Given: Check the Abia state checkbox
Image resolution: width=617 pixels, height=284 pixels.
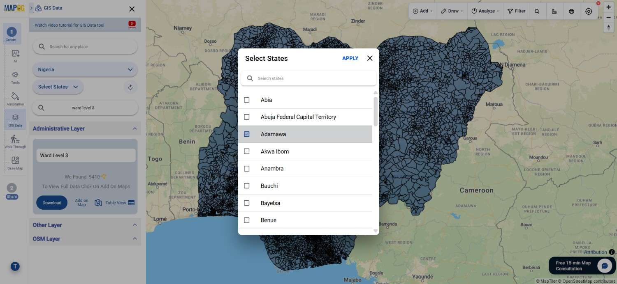Looking at the screenshot, I should point(247,100).
